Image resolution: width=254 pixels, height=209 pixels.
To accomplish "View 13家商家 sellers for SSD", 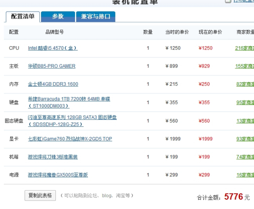I will coord(245,121).
